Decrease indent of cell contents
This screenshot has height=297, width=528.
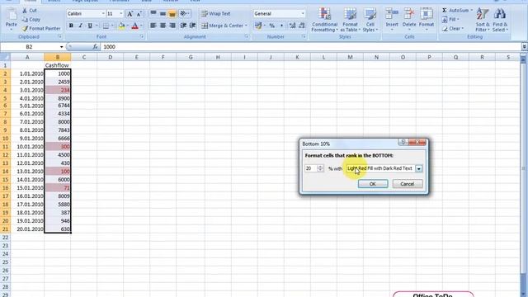tap(183, 26)
